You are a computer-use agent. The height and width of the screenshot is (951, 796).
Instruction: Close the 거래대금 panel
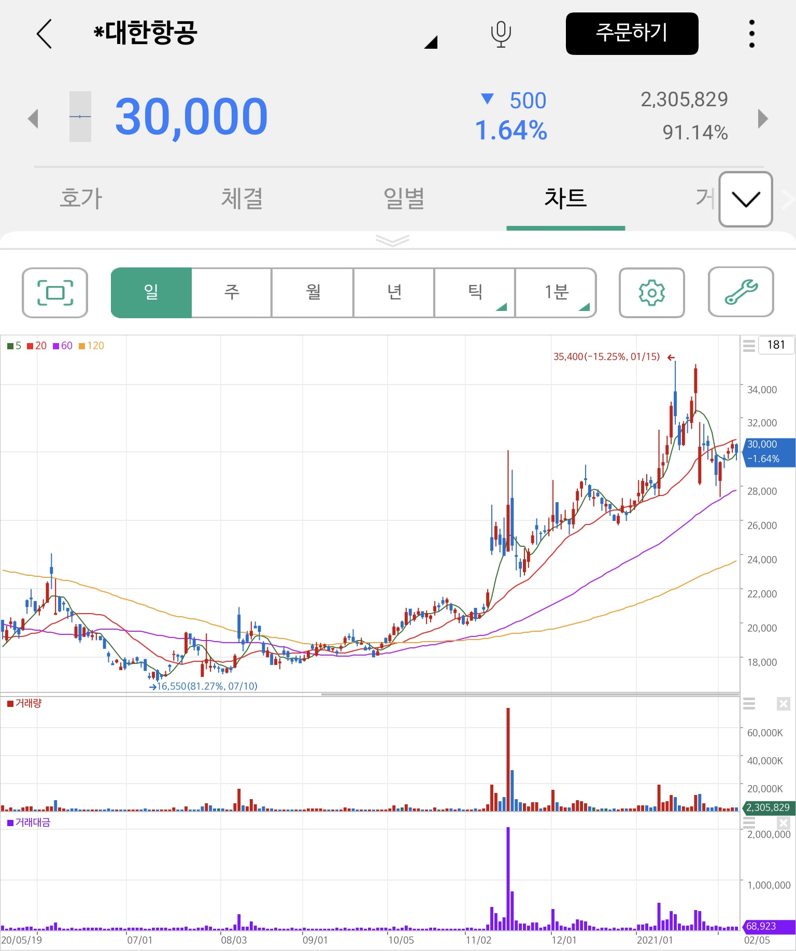click(783, 823)
